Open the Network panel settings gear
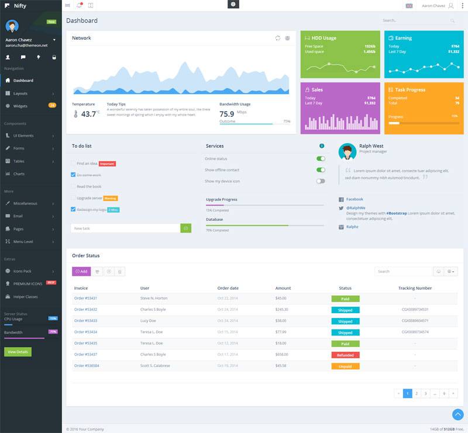The height and width of the screenshot is (433, 468). pyautogui.click(x=287, y=38)
